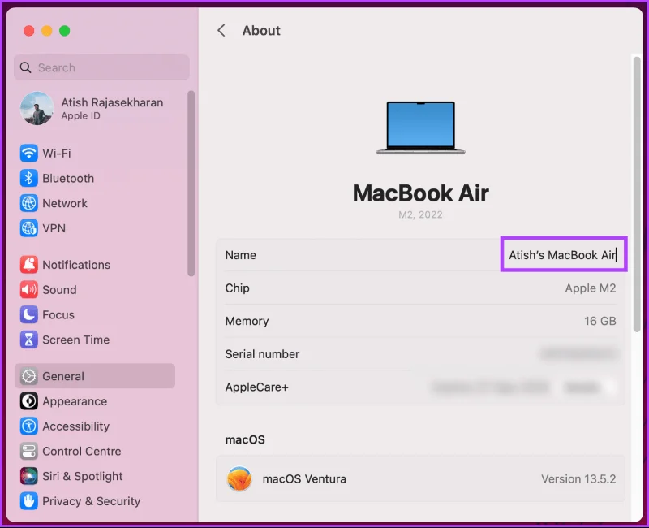
Task: Select the Wi-Fi label in the sidebar
Action: (57, 154)
